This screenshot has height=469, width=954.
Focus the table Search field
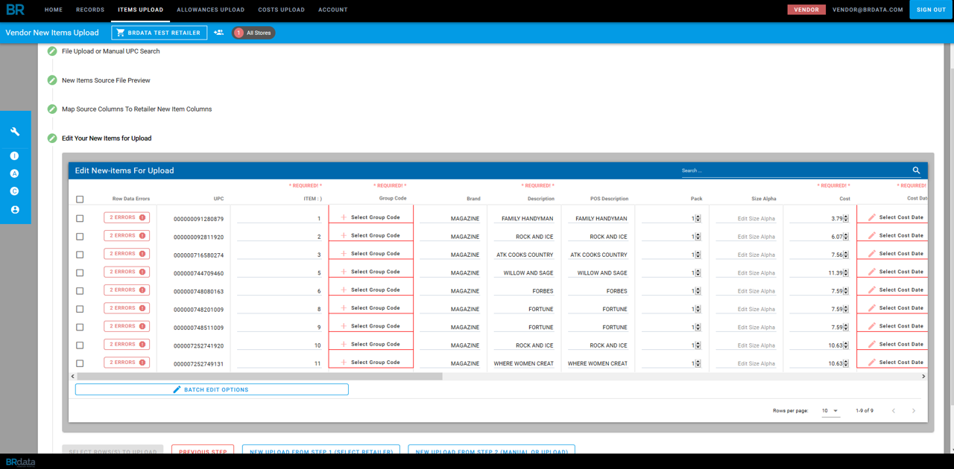click(795, 170)
